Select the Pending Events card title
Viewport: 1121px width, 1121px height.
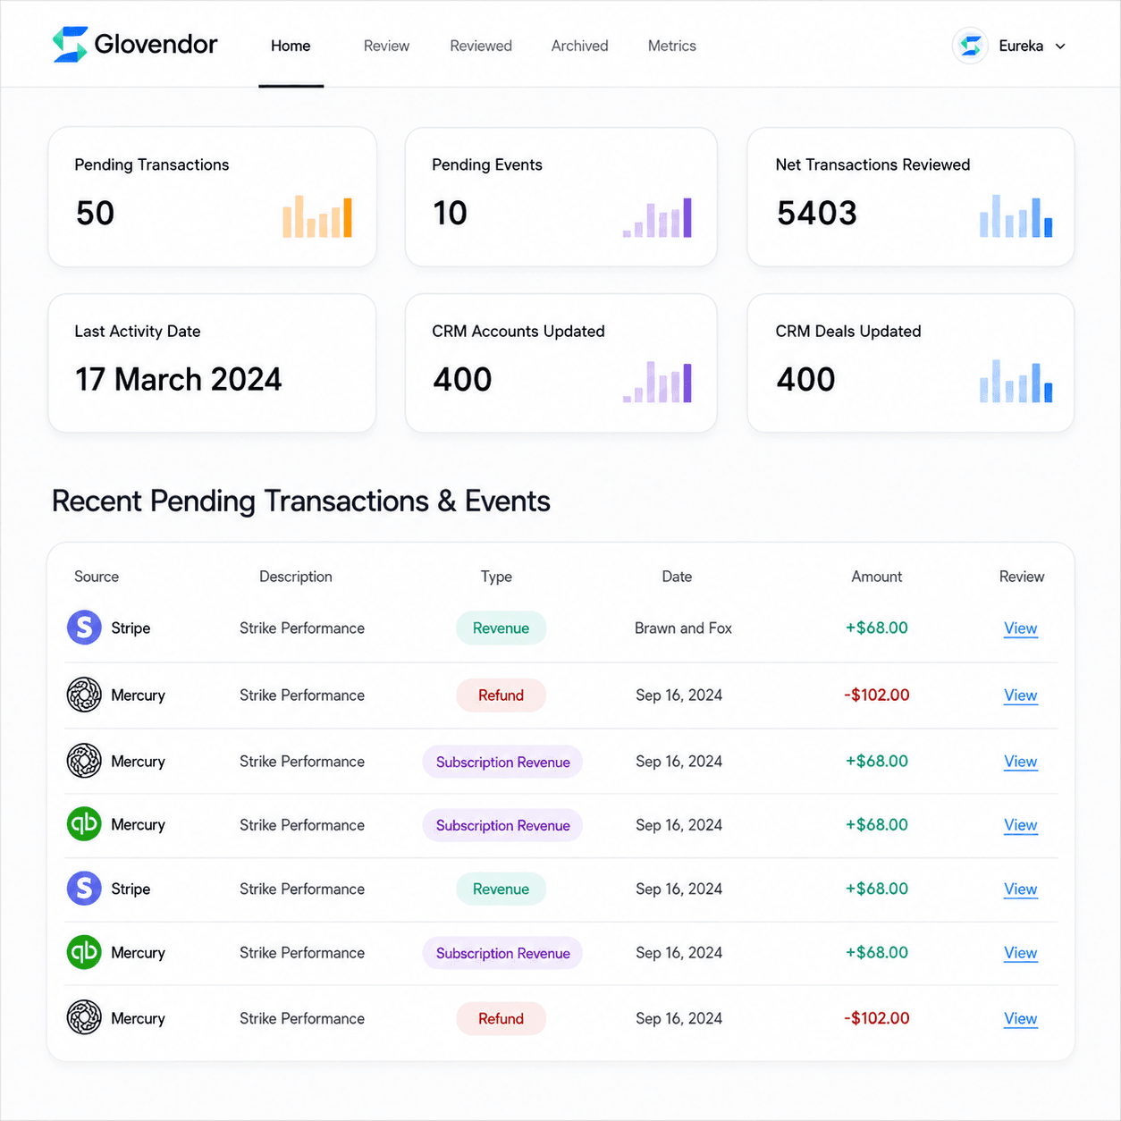tap(487, 164)
